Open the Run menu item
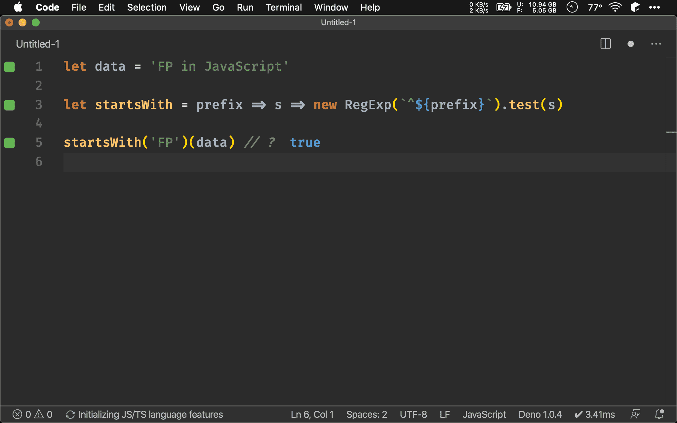This screenshot has height=423, width=677. coord(244,7)
